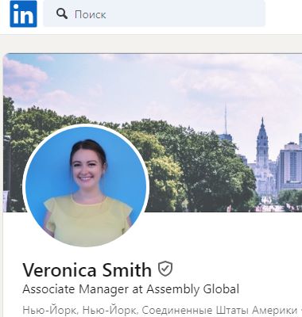Click the blue backdrop inside the profile photo
302x317 pixels.
pyautogui.click(x=125, y=164)
